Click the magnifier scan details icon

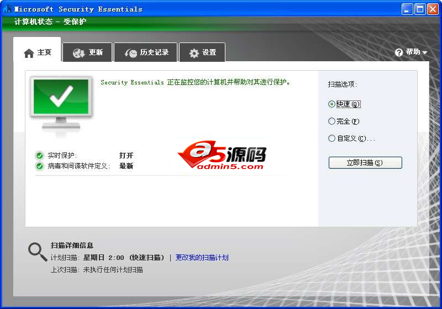click(37, 252)
